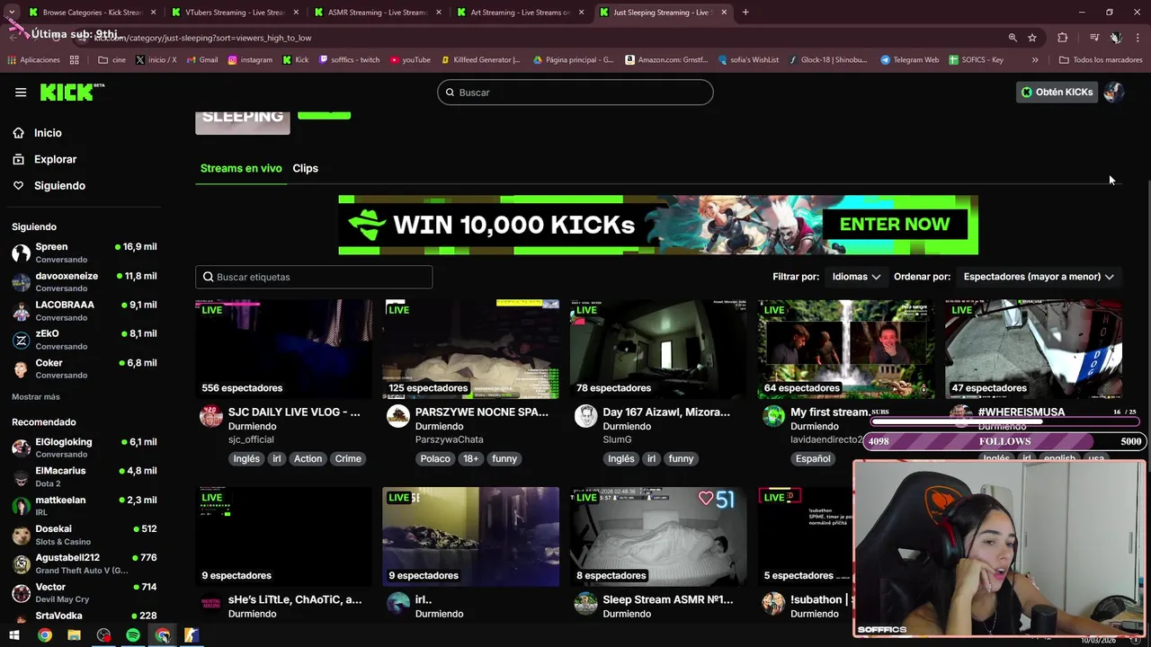The height and width of the screenshot is (647, 1151).
Task: Open the user profile avatar menu
Action: tap(1113, 92)
